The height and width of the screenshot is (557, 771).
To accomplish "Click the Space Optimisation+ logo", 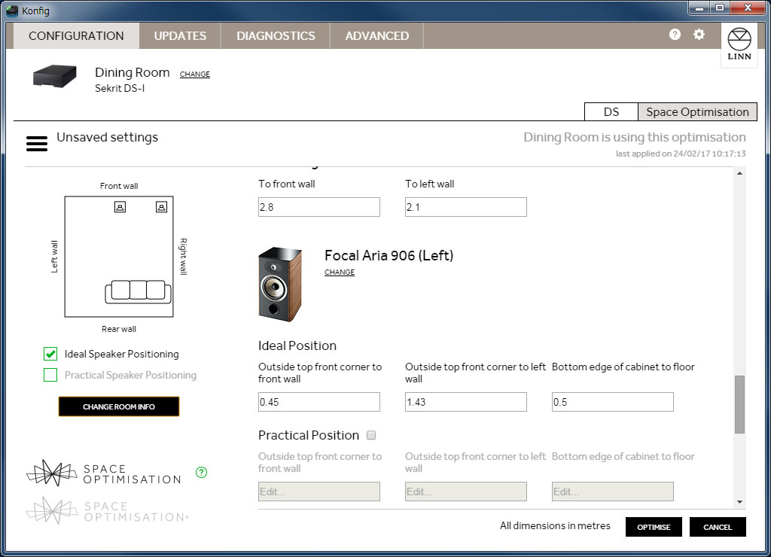I will coord(108,511).
